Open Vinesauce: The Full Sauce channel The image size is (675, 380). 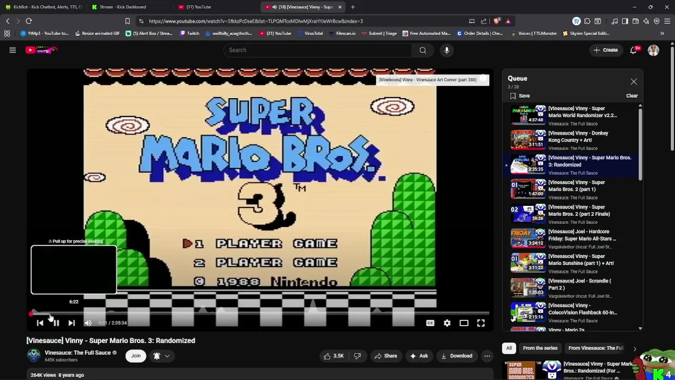78,353
